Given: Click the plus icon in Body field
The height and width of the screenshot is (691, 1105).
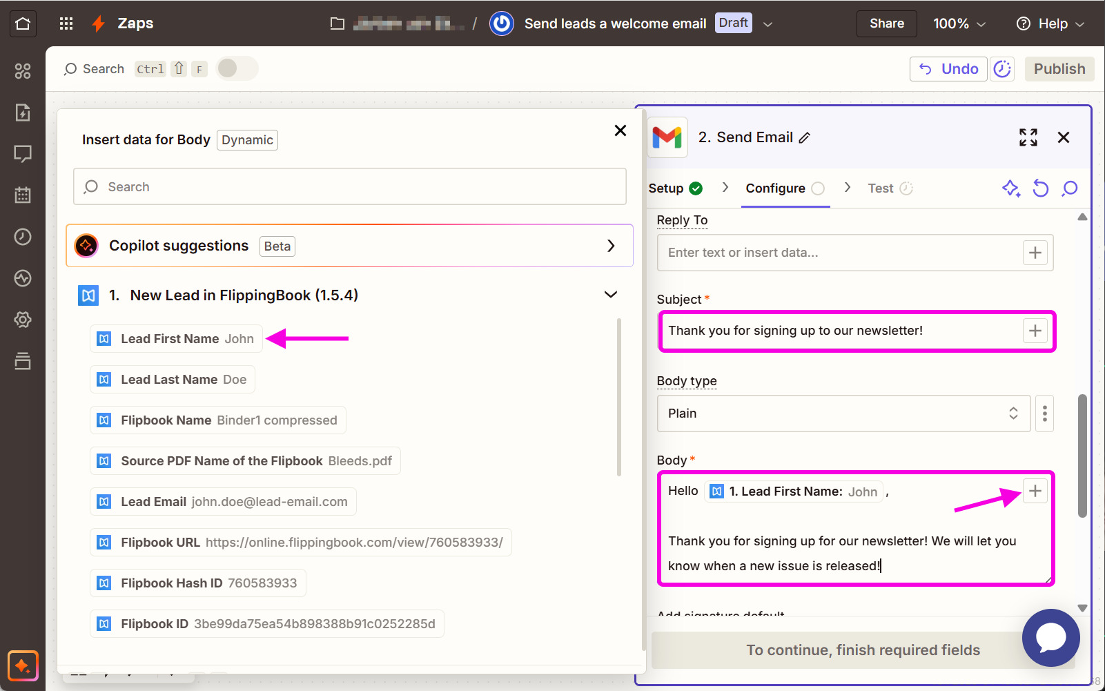Looking at the screenshot, I should click(x=1035, y=491).
